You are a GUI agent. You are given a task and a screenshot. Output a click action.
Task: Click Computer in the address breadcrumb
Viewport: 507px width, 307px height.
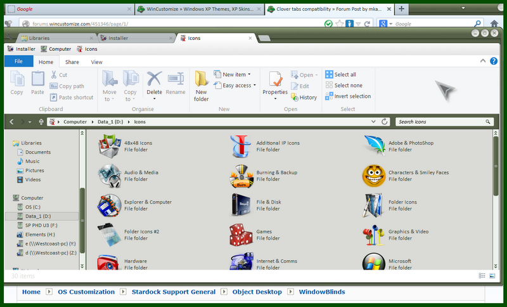(75, 122)
